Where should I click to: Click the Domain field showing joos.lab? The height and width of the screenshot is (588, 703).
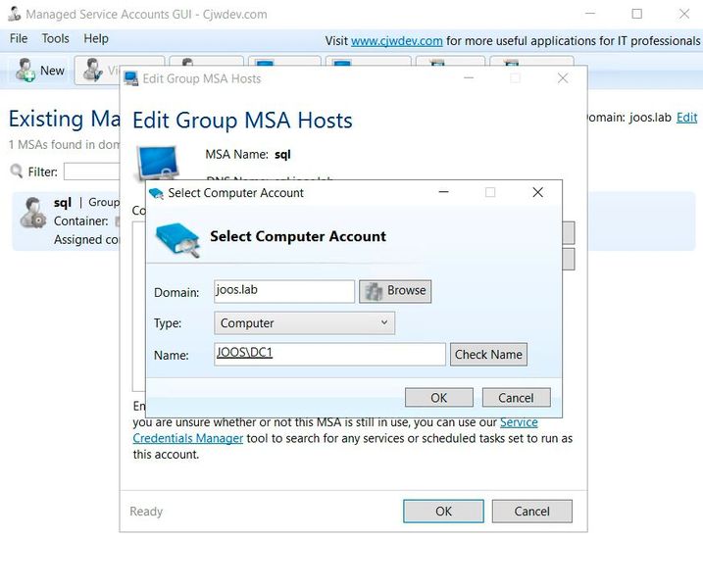click(x=283, y=291)
